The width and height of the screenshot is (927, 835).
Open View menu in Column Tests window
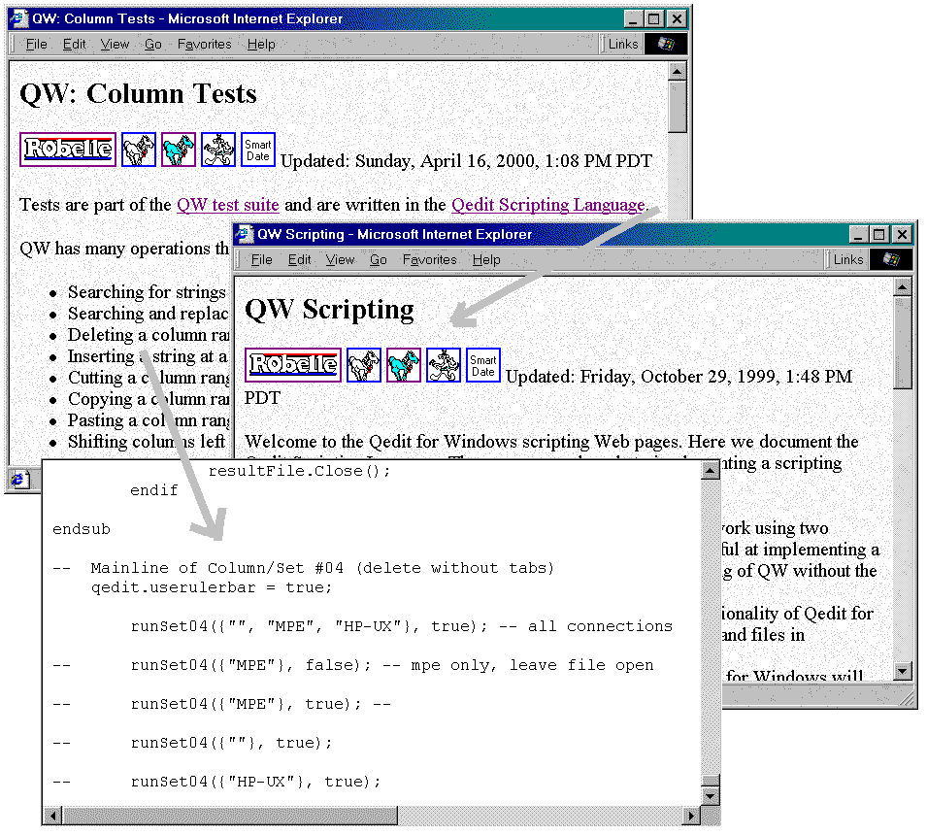click(x=115, y=45)
